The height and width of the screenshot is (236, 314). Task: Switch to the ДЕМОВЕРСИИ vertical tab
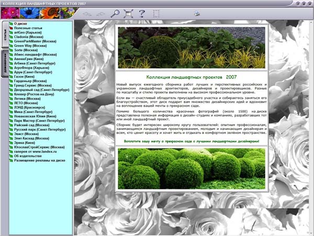coord(4,64)
